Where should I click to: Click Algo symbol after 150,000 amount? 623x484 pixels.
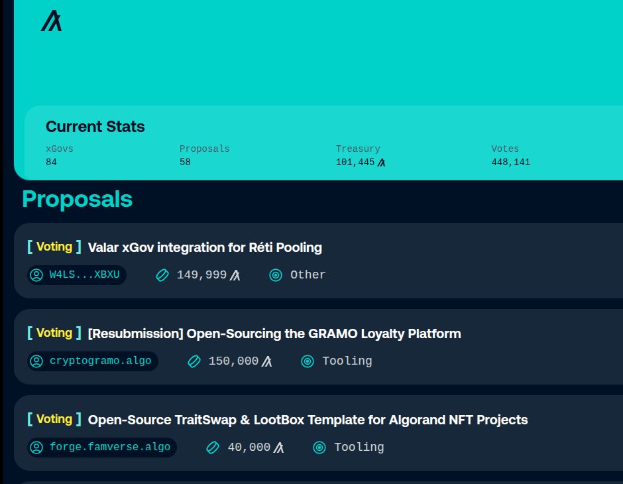[266, 361]
